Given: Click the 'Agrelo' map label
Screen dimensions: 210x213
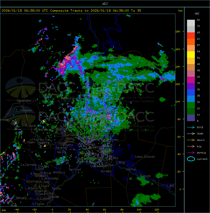Looking at the screenshot, I should (62, 152).
